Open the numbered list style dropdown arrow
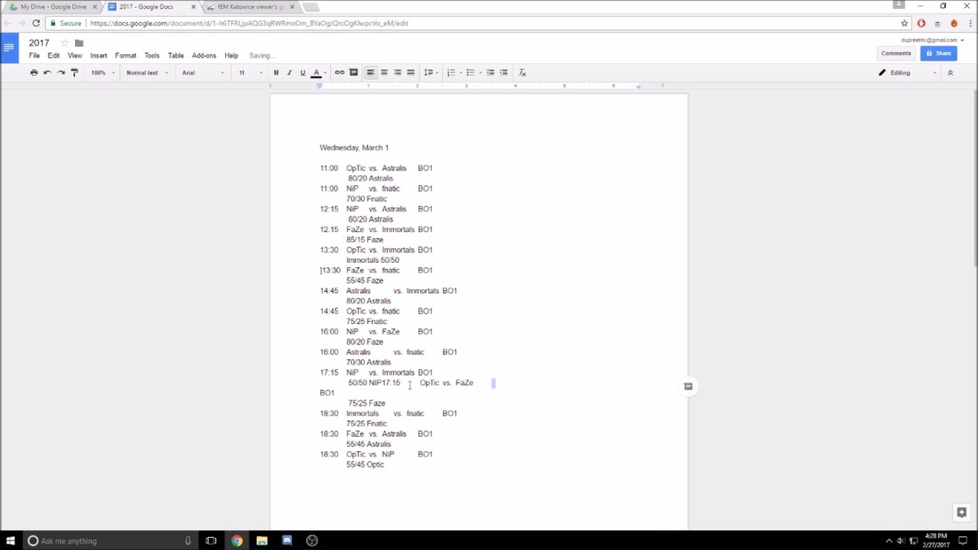This screenshot has height=550, width=978. tap(460, 73)
